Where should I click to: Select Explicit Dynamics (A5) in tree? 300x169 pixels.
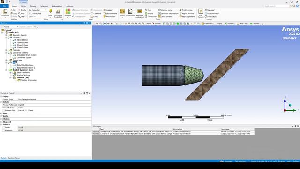pyautogui.click(x=23, y=70)
